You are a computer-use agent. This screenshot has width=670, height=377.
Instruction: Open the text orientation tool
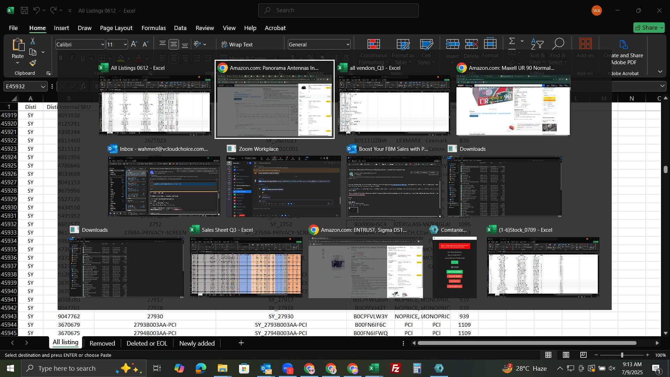point(198,44)
